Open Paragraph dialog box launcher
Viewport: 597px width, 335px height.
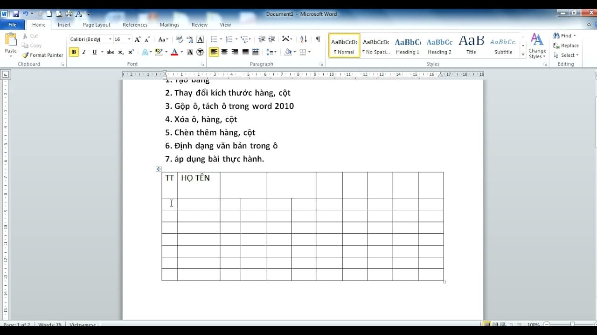point(321,64)
